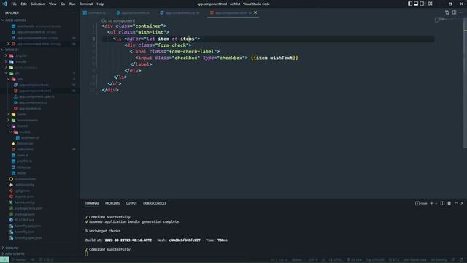Open README.md file
Screen dimensions: 467x263
click(24, 220)
